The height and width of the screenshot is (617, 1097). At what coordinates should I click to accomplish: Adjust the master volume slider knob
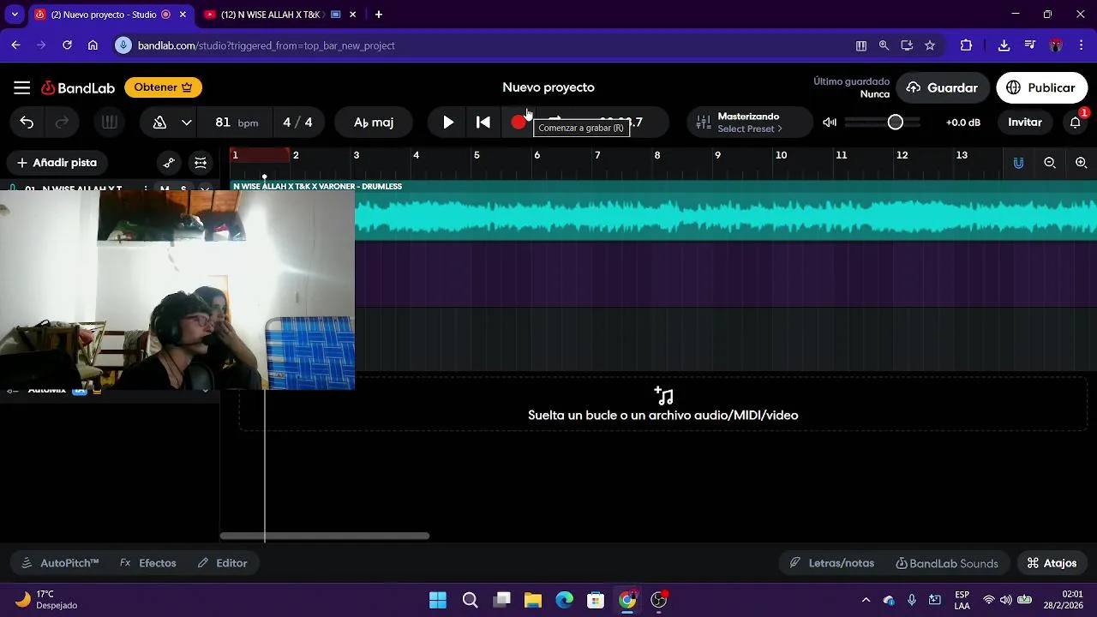[x=896, y=123]
